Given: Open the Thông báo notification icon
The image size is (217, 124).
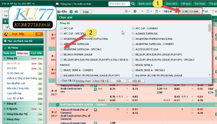Looking at the screenshot, I should click(x=57, y=4).
